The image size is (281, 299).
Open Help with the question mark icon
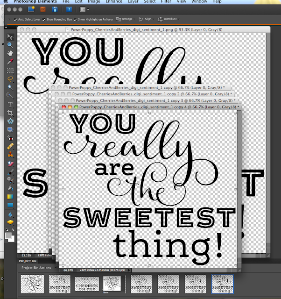tap(69, 9)
